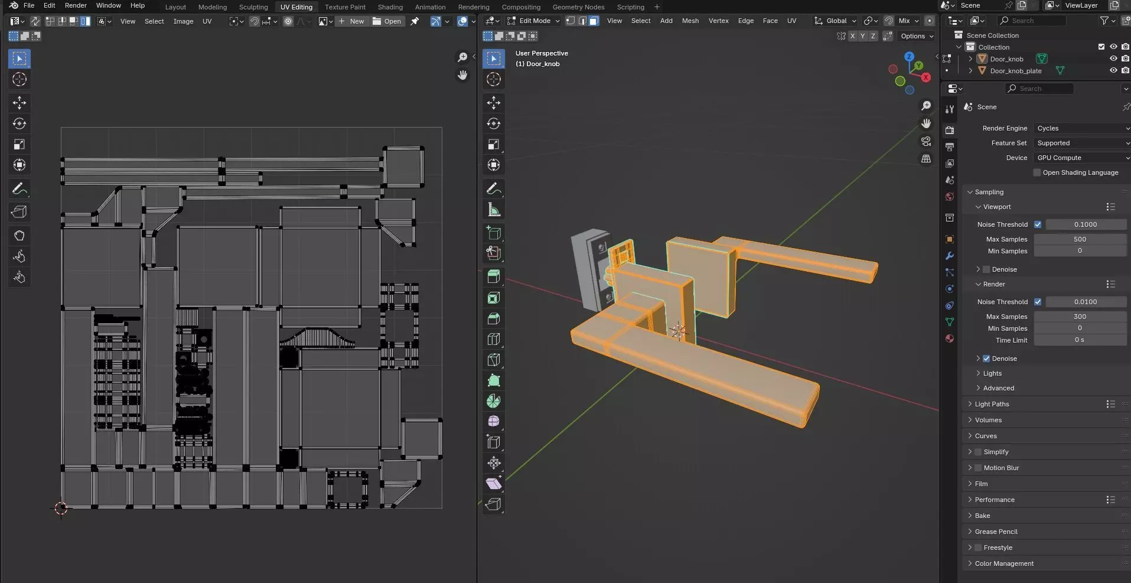This screenshot has width=1131, height=583.
Task: Adjust the Render Max Samples field showing 300
Action: (x=1080, y=317)
